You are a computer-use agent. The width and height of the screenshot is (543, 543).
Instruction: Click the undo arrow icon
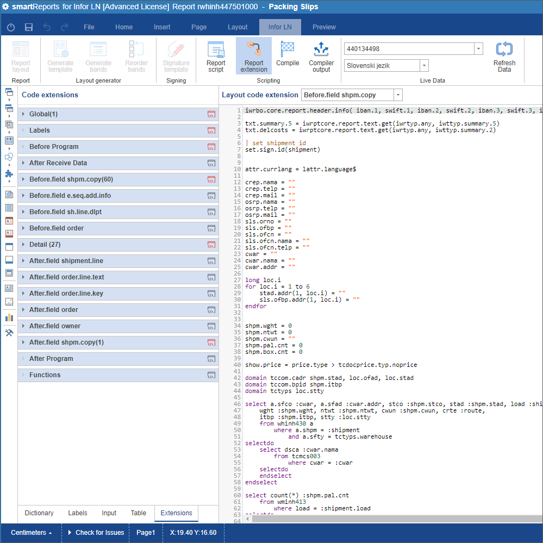click(47, 27)
